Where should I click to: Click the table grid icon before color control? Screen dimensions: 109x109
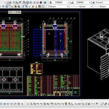tap(43, 7)
